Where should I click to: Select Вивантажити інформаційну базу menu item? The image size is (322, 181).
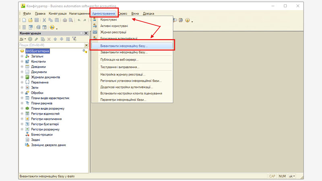(x=124, y=46)
